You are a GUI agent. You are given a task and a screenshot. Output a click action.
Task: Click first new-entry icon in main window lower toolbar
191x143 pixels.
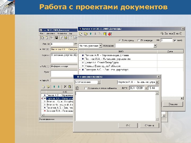(x=44, y=87)
